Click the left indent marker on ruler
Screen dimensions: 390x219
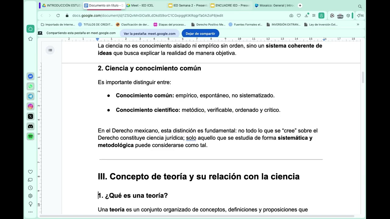point(97,39)
